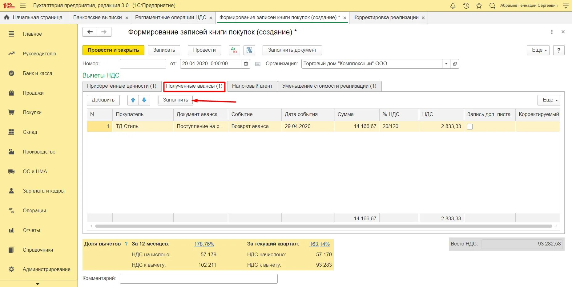
Task: Open the Отчеты section
Action: click(31, 230)
